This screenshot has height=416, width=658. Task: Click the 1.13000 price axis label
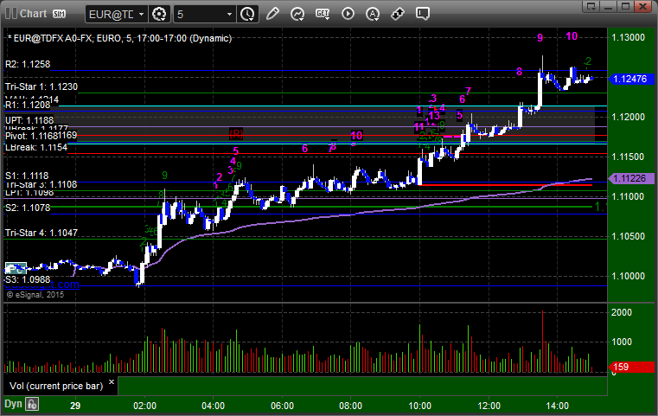pyautogui.click(x=629, y=37)
